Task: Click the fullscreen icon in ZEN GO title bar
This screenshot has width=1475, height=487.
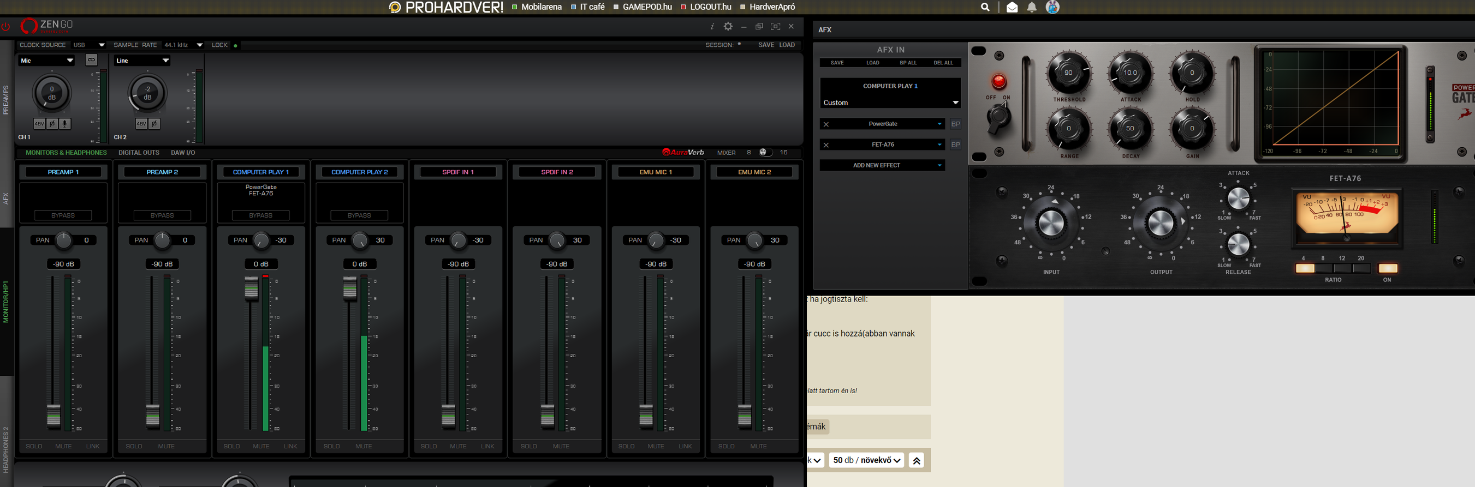Action: click(x=775, y=26)
